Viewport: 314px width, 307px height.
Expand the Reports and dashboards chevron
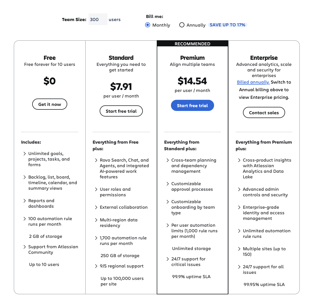(25, 201)
